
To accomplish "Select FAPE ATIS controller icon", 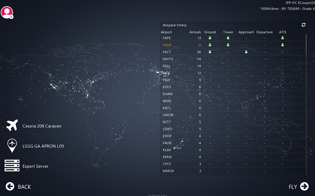I will point(282,38).
